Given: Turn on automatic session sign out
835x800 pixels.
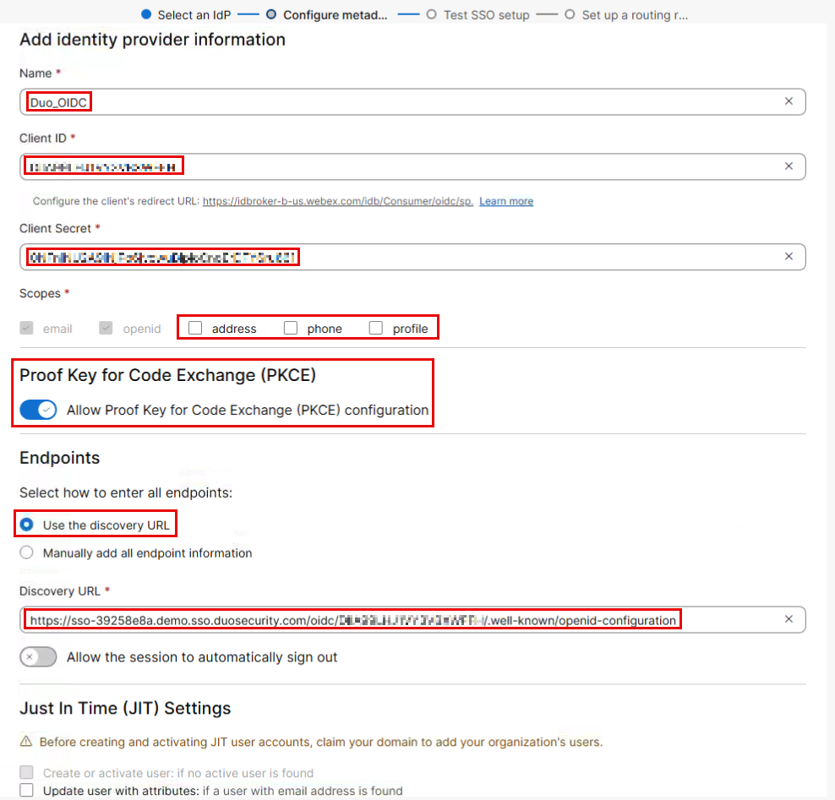Looking at the screenshot, I should pyautogui.click(x=38, y=657).
